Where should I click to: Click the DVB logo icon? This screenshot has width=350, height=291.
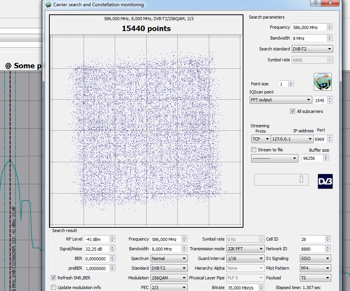click(x=325, y=181)
